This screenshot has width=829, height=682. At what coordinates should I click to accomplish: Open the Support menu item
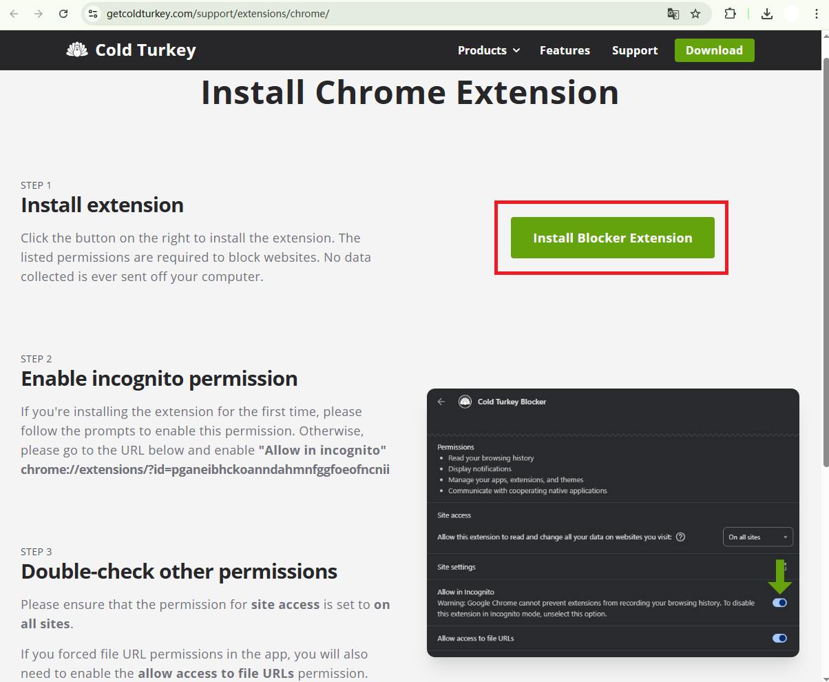[x=634, y=50]
